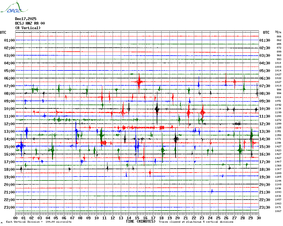The image size is (283, 226).
Task: Click minute 05 on the time axis
Action: [56, 218]
